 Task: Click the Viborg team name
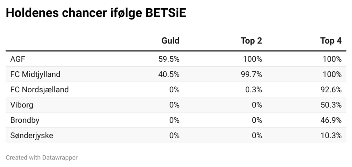22,105
